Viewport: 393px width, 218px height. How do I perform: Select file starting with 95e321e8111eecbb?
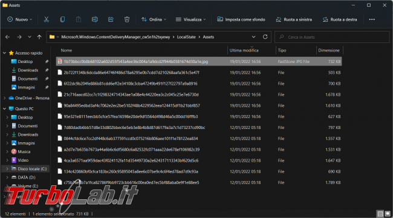[199, 116]
